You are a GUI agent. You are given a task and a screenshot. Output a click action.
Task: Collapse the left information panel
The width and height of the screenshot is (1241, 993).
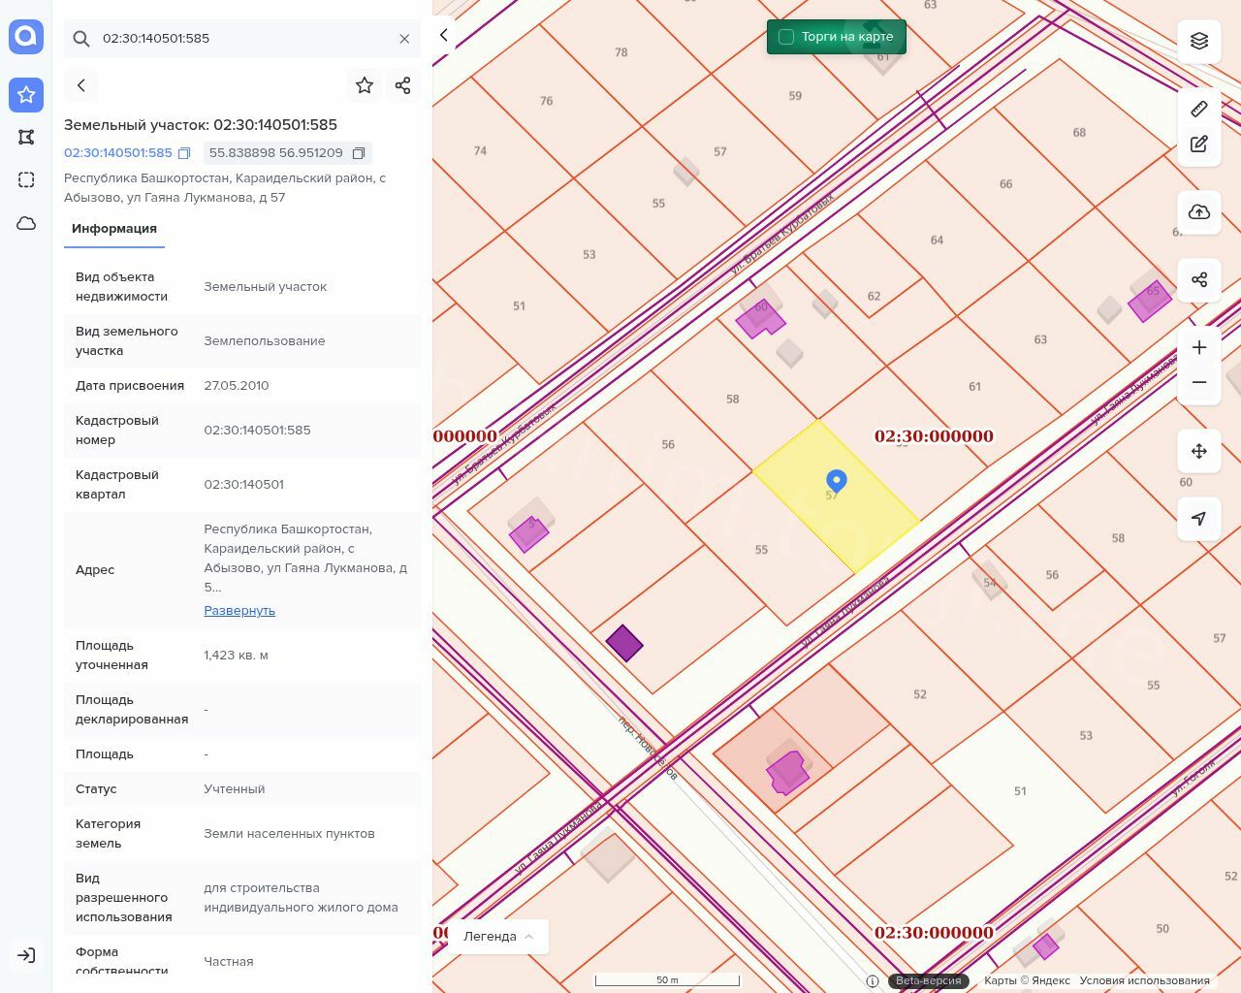[x=444, y=36]
